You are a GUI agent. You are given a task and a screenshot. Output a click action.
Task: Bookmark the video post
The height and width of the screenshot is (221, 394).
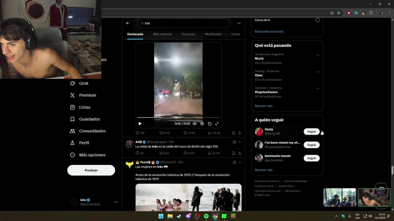point(234,133)
